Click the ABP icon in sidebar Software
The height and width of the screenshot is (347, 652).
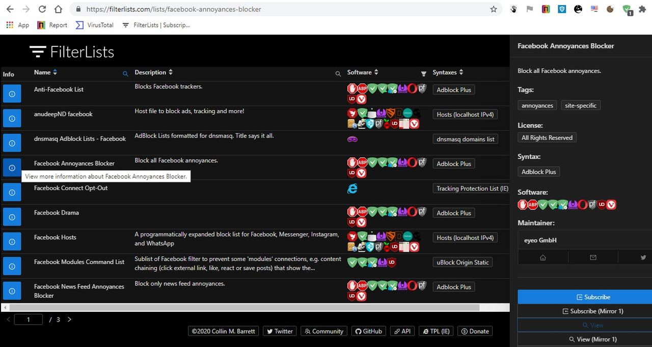point(533,204)
